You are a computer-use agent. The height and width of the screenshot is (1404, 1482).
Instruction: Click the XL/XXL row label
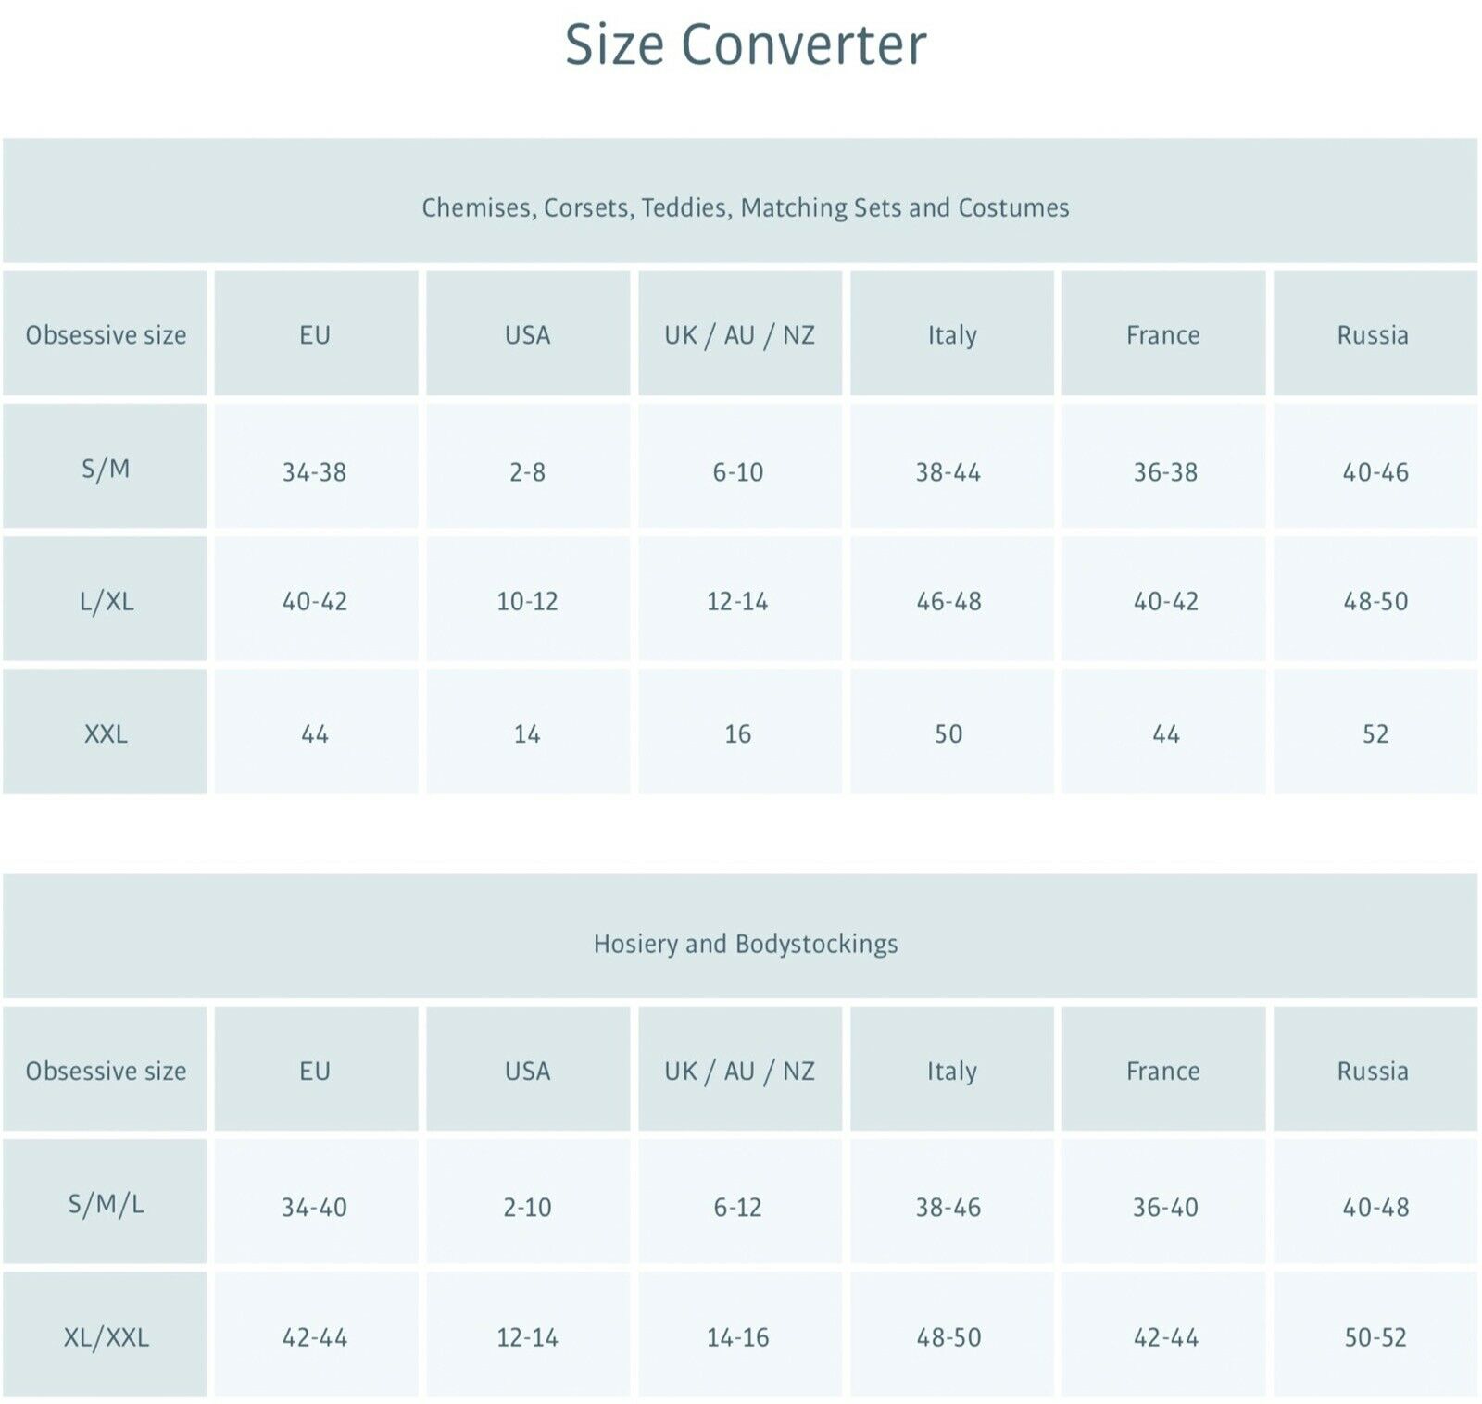click(105, 1335)
